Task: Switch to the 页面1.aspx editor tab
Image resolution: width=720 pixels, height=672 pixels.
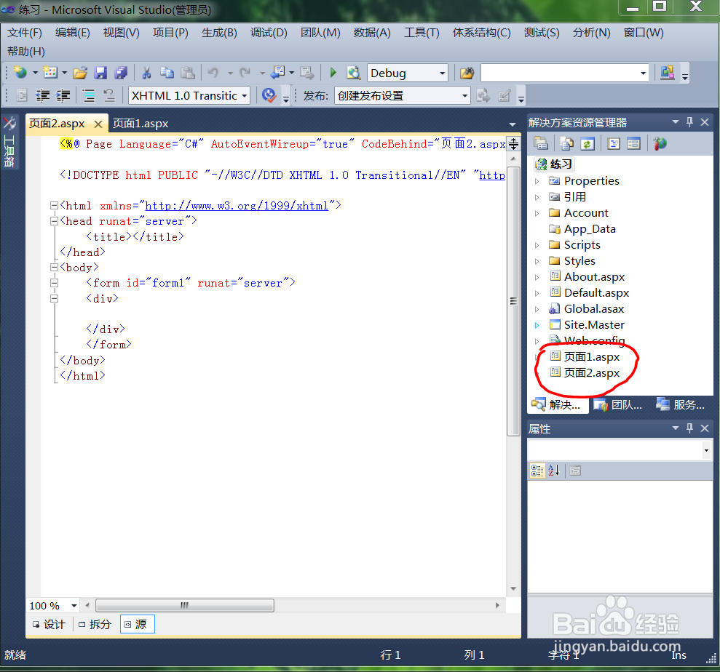Action: (x=141, y=124)
